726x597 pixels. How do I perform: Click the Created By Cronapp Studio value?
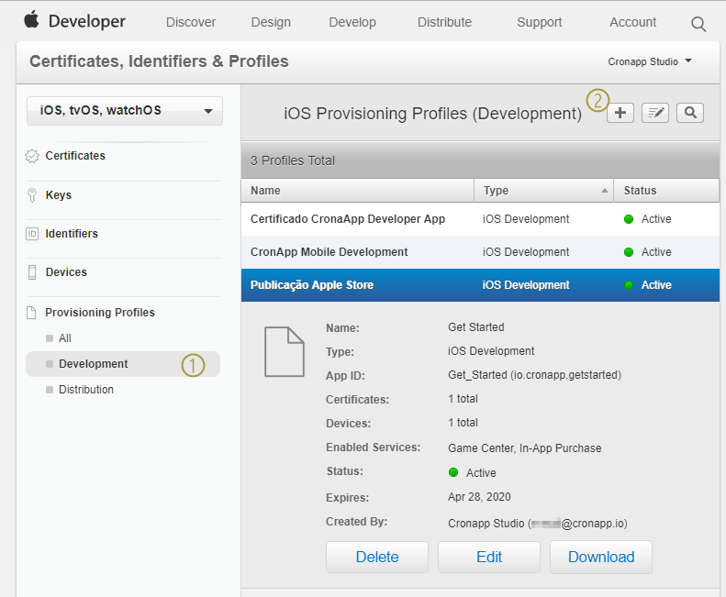(538, 524)
